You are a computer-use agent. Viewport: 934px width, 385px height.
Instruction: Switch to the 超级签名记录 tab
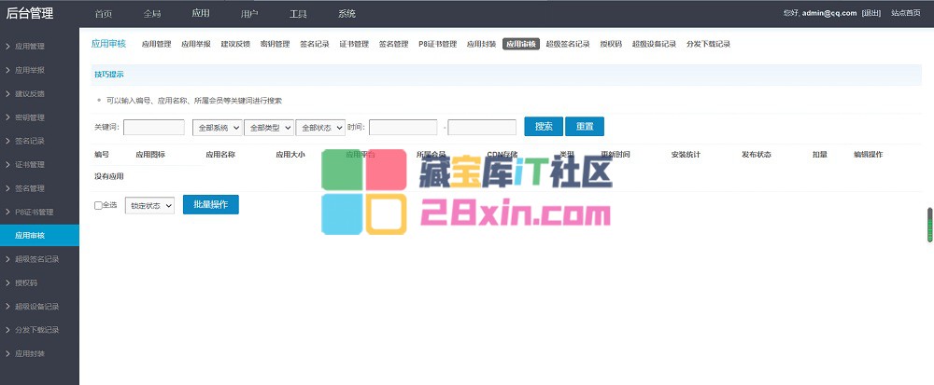coord(568,44)
